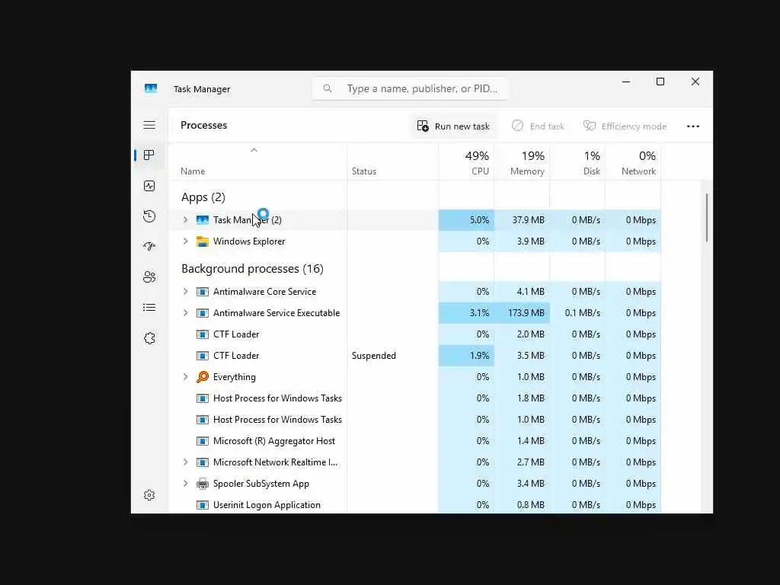780x585 pixels.
Task: Click the 0.1 MB/s disk value
Action: coord(583,313)
